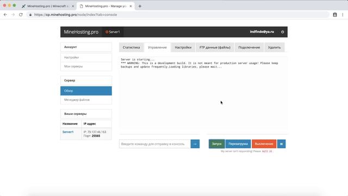
Task: Click the padlock icon in the address bar
Action: click(30, 15)
